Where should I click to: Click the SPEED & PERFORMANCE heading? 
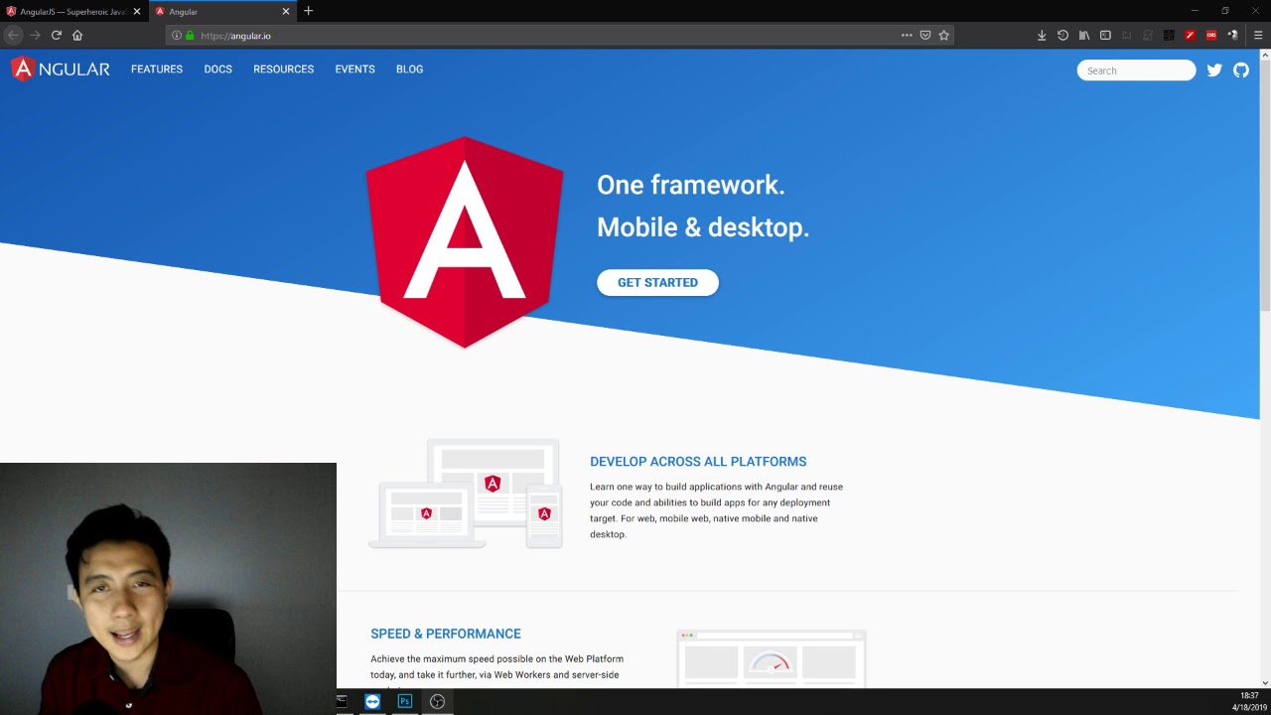pyautogui.click(x=446, y=634)
